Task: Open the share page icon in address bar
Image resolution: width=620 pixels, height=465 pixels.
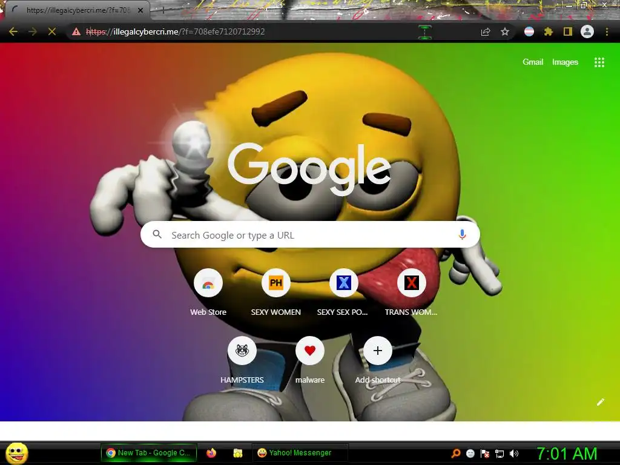Action: (485, 31)
